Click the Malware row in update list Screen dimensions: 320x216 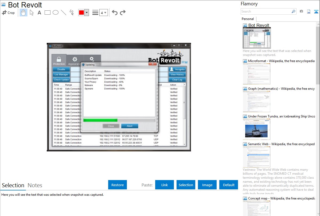pos(119,85)
